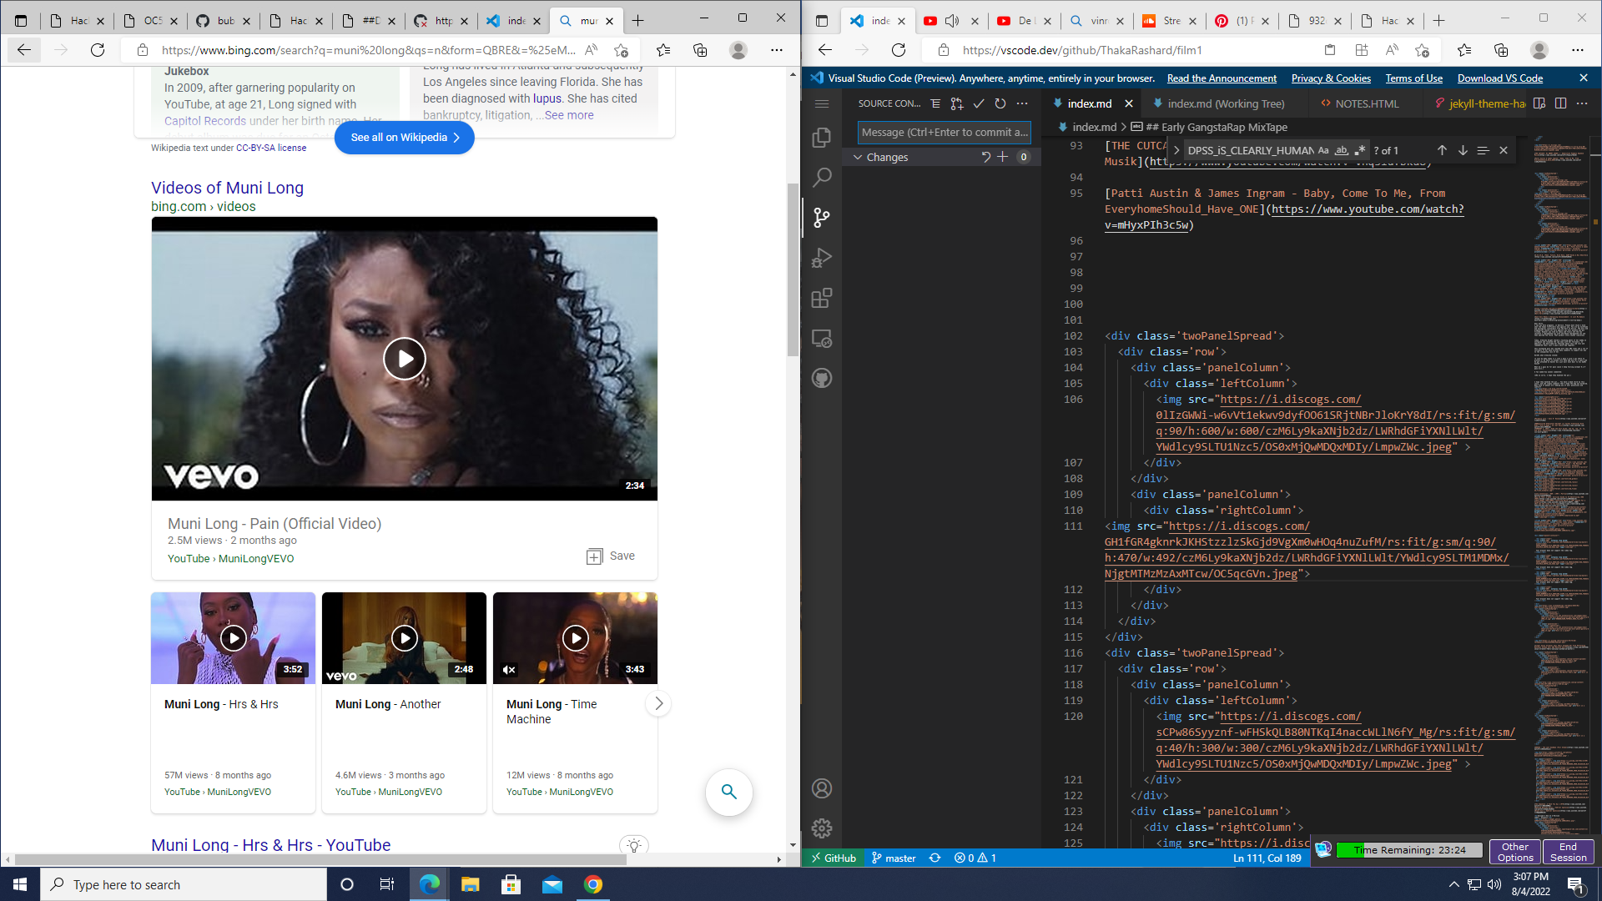Image resolution: width=1602 pixels, height=901 pixels.
Task: Open the Manage gear icon
Action: 822,828
